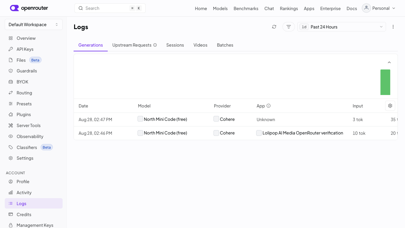
Task: Click the Routing arrows icon
Action: pos(11,93)
